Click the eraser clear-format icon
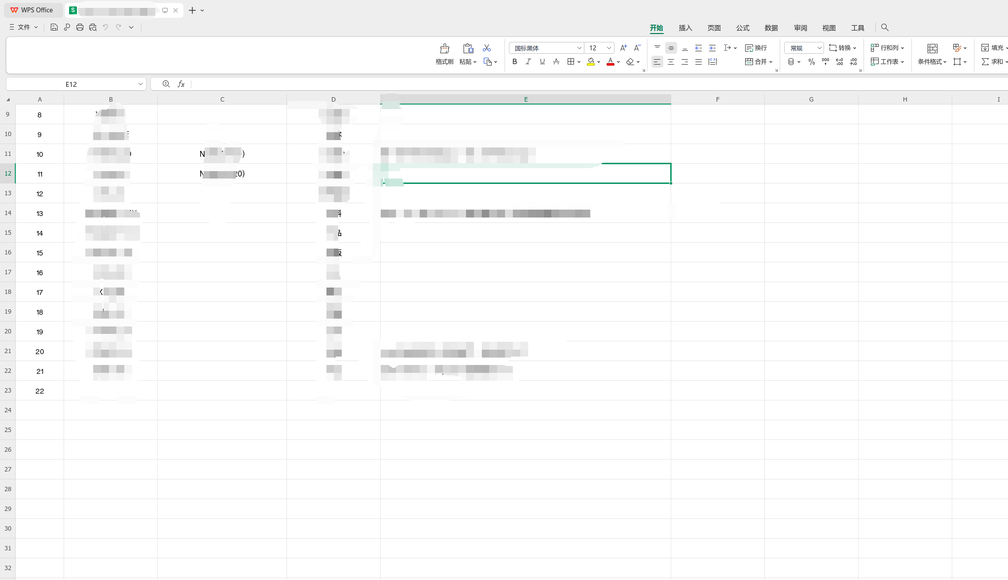1008x580 pixels. pyautogui.click(x=630, y=62)
